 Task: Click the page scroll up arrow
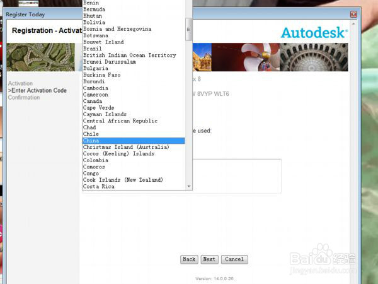coord(353,24)
